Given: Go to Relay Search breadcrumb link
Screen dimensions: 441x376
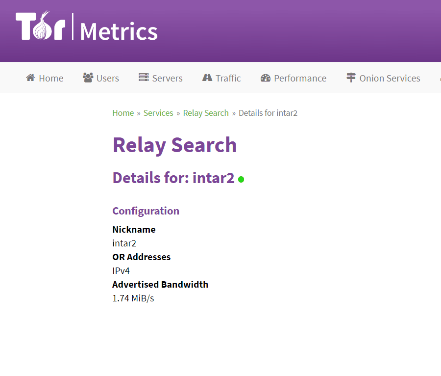Looking at the screenshot, I should point(206,113).
